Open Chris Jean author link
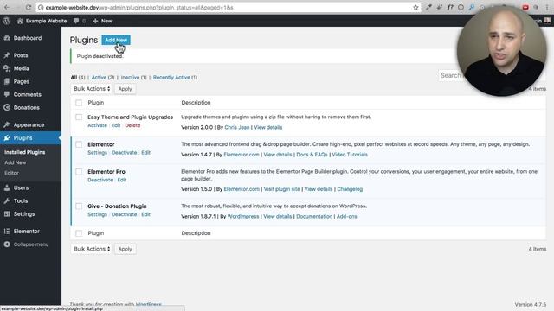This screenshot has width=554, height=311. click(236, 127)
